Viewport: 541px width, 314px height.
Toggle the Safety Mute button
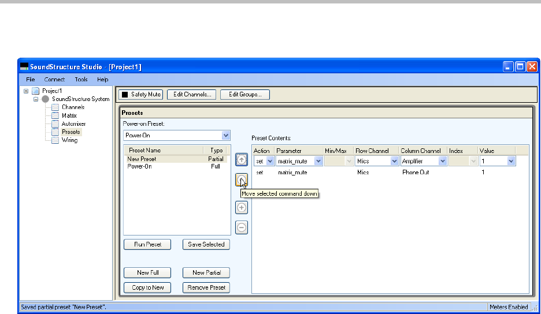click(x=141, y=94)
